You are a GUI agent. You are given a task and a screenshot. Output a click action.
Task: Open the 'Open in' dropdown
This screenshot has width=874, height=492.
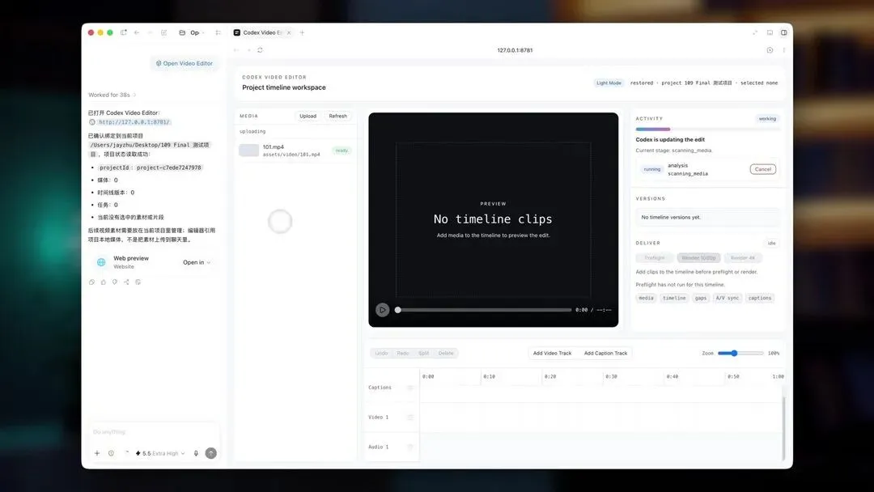pos(196,262)
